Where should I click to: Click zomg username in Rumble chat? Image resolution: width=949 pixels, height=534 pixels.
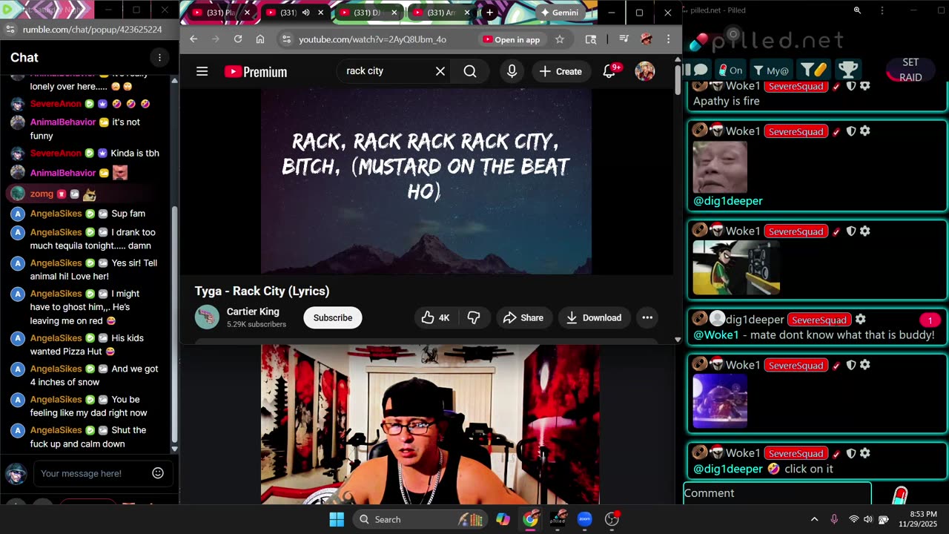tap(42, 194)
